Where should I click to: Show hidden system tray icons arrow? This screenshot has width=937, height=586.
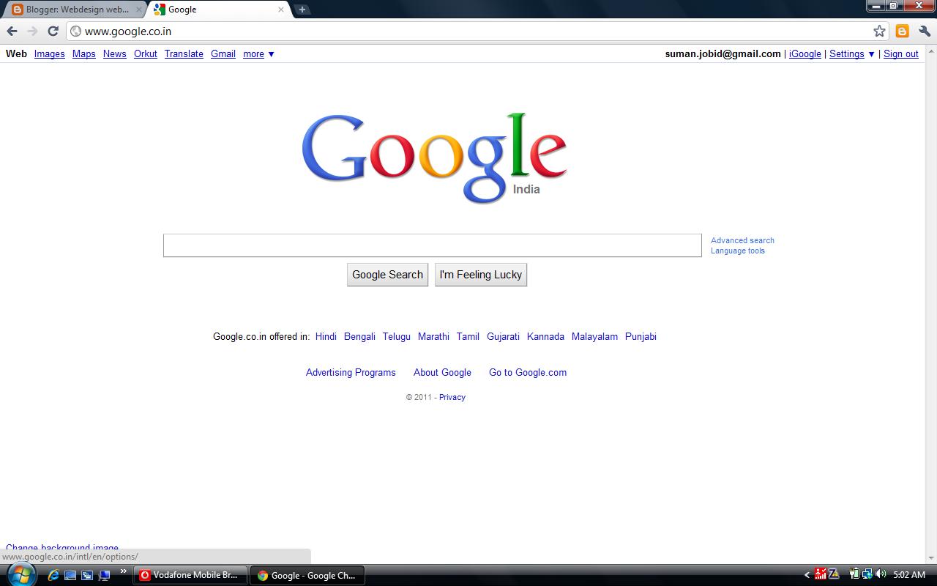[807, 575]
